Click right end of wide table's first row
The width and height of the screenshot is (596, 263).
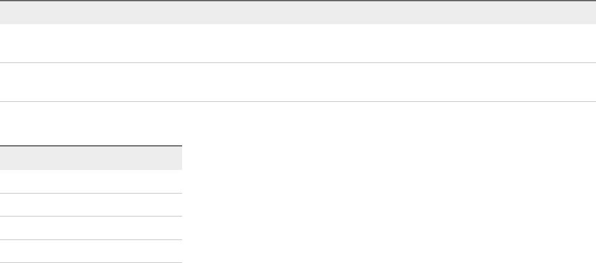pyautogui.click(x=588, y=43)
